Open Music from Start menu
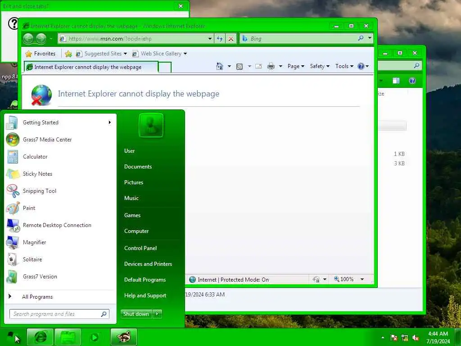461x346 pixels. pos(131,198)
